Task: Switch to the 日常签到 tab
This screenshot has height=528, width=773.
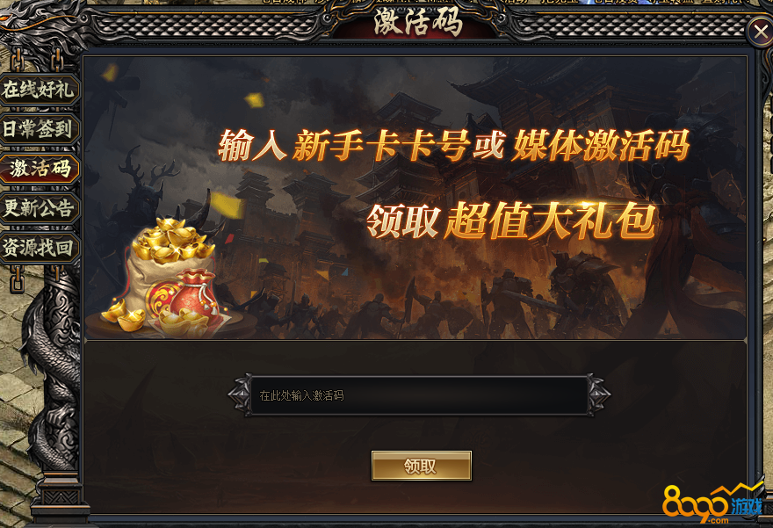Action: [39, 129]
